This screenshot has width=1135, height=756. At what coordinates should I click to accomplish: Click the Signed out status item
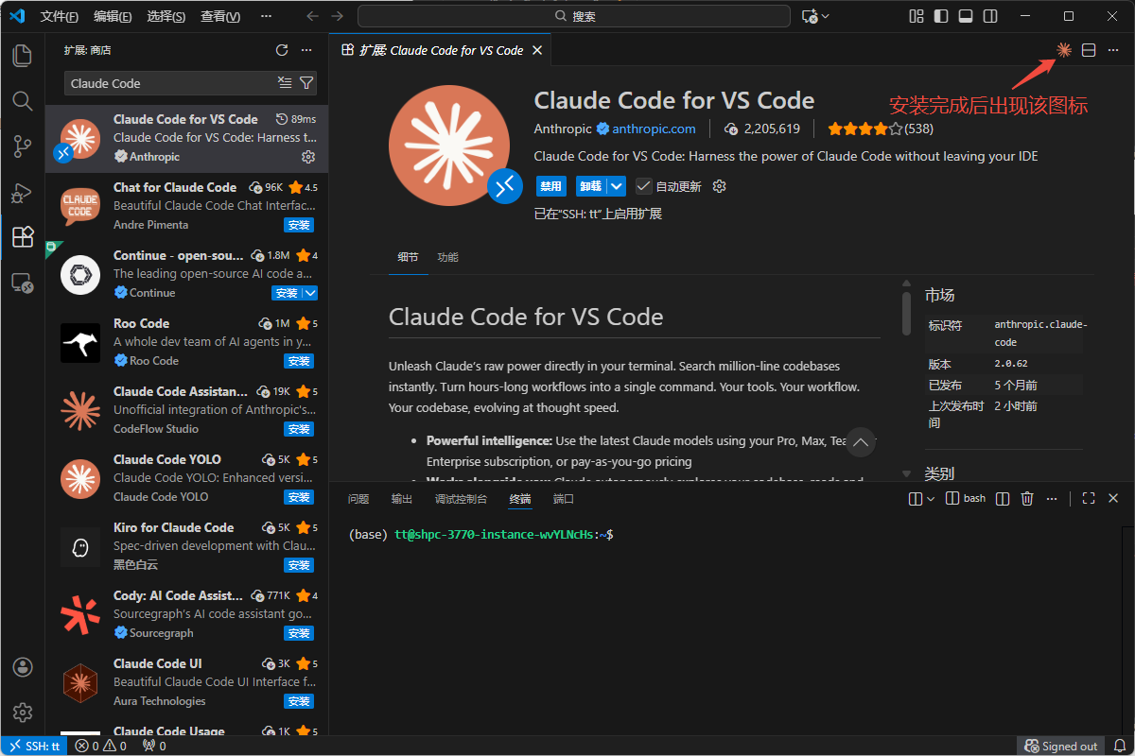1060,746
